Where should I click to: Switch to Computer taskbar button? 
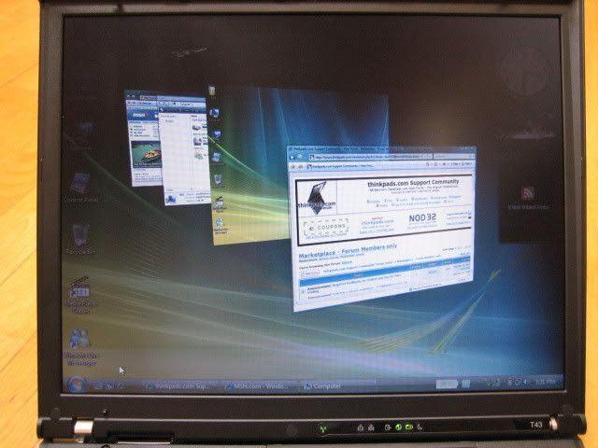(x=338, y=385)
